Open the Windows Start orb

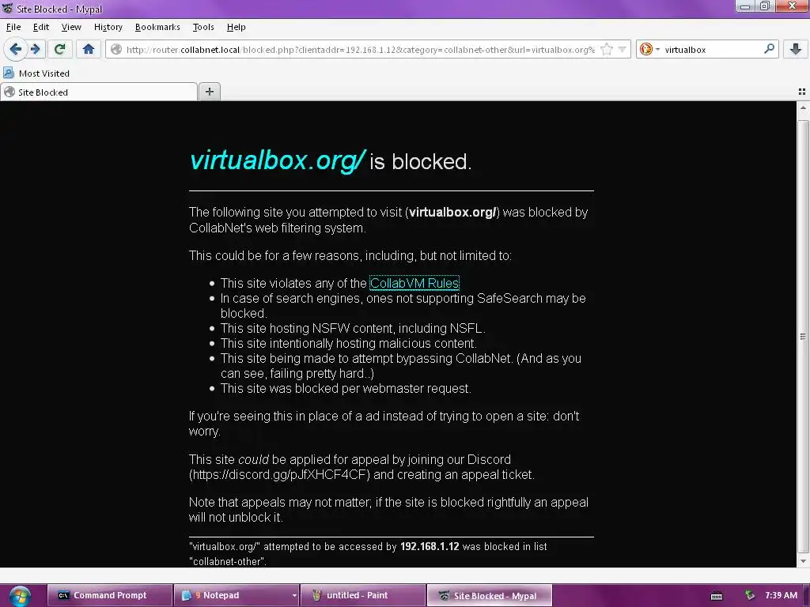20,596
